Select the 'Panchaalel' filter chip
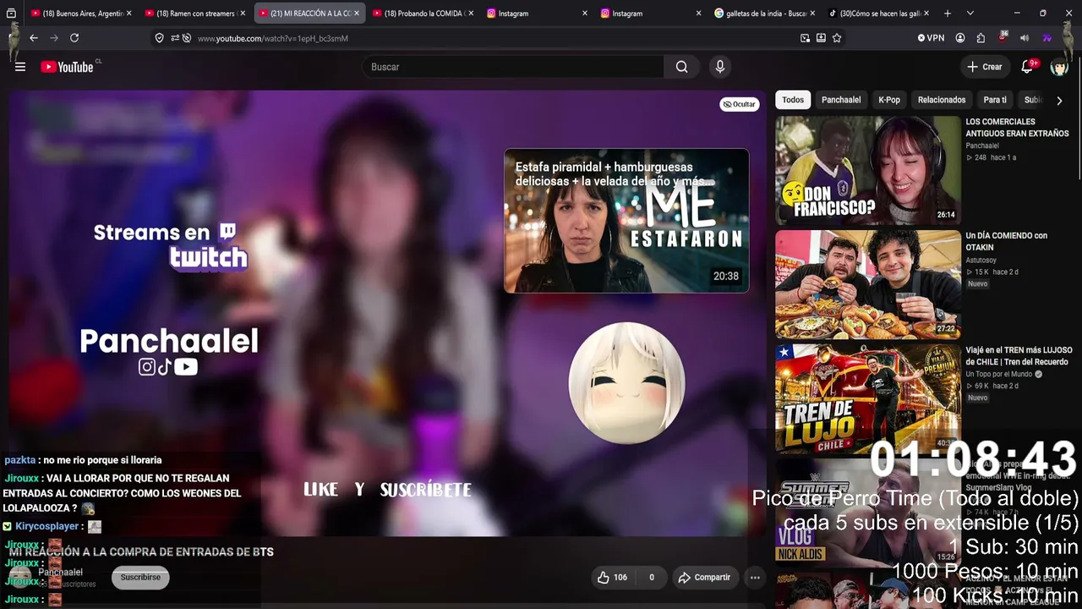 click(841, 100)
